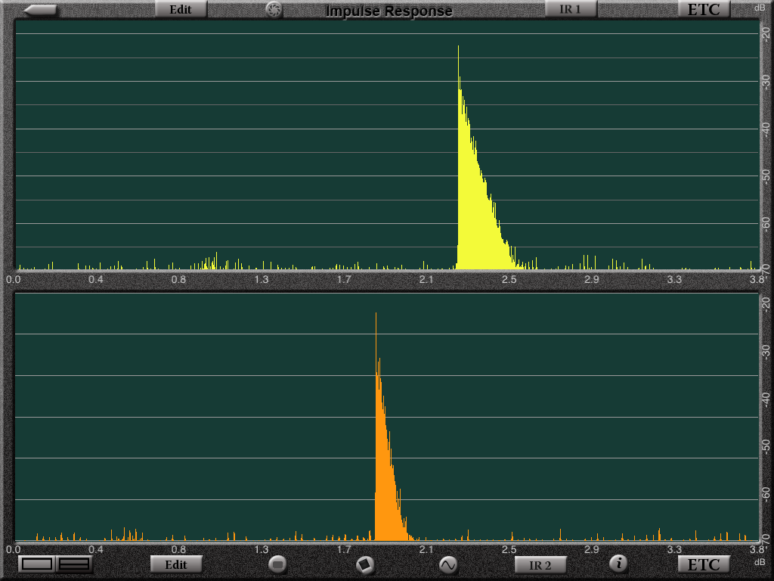The image size is (774, 581).
Task: Toggle the top ETC display mode
Action: point(704,10)
